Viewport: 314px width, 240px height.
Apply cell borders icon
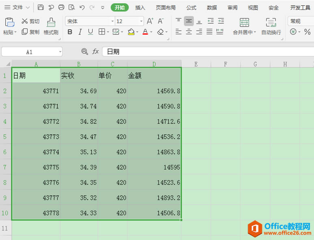click(x=102, y=32)
